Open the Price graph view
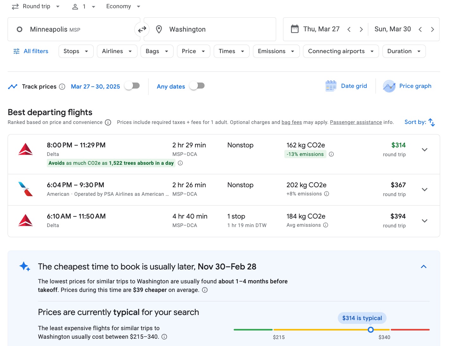The width and height of the screenshot is (449, 346). tap(408, 86)
